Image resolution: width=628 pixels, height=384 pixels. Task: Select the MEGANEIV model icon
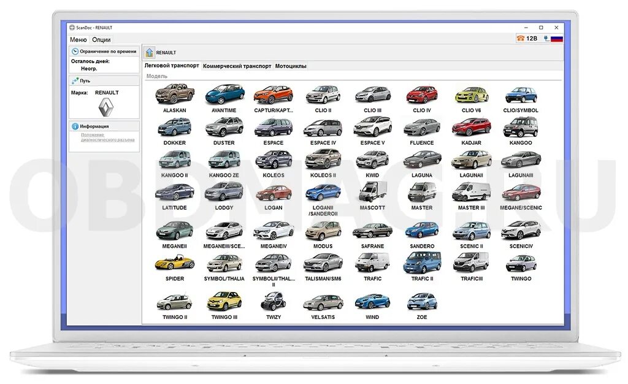click(274, 231)
